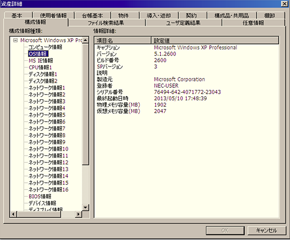Select ネットワーク情報7 tree item
The image size is (290, 240).
click(x=47, y=129)
